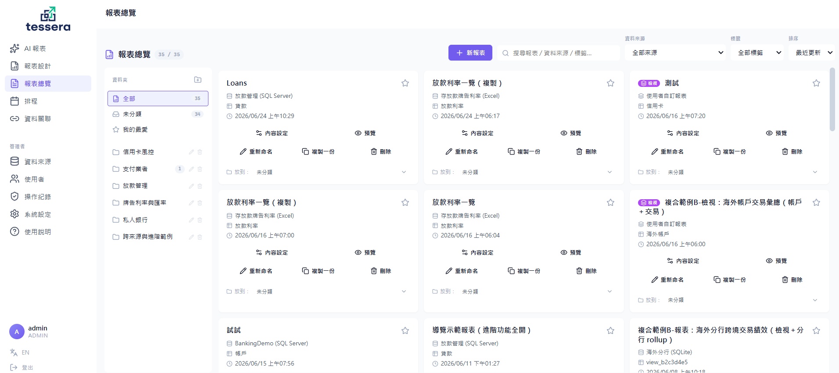This screenshot has height=373, width=839.
Task: Star the 測試 report
Action: tap(816, 83)
